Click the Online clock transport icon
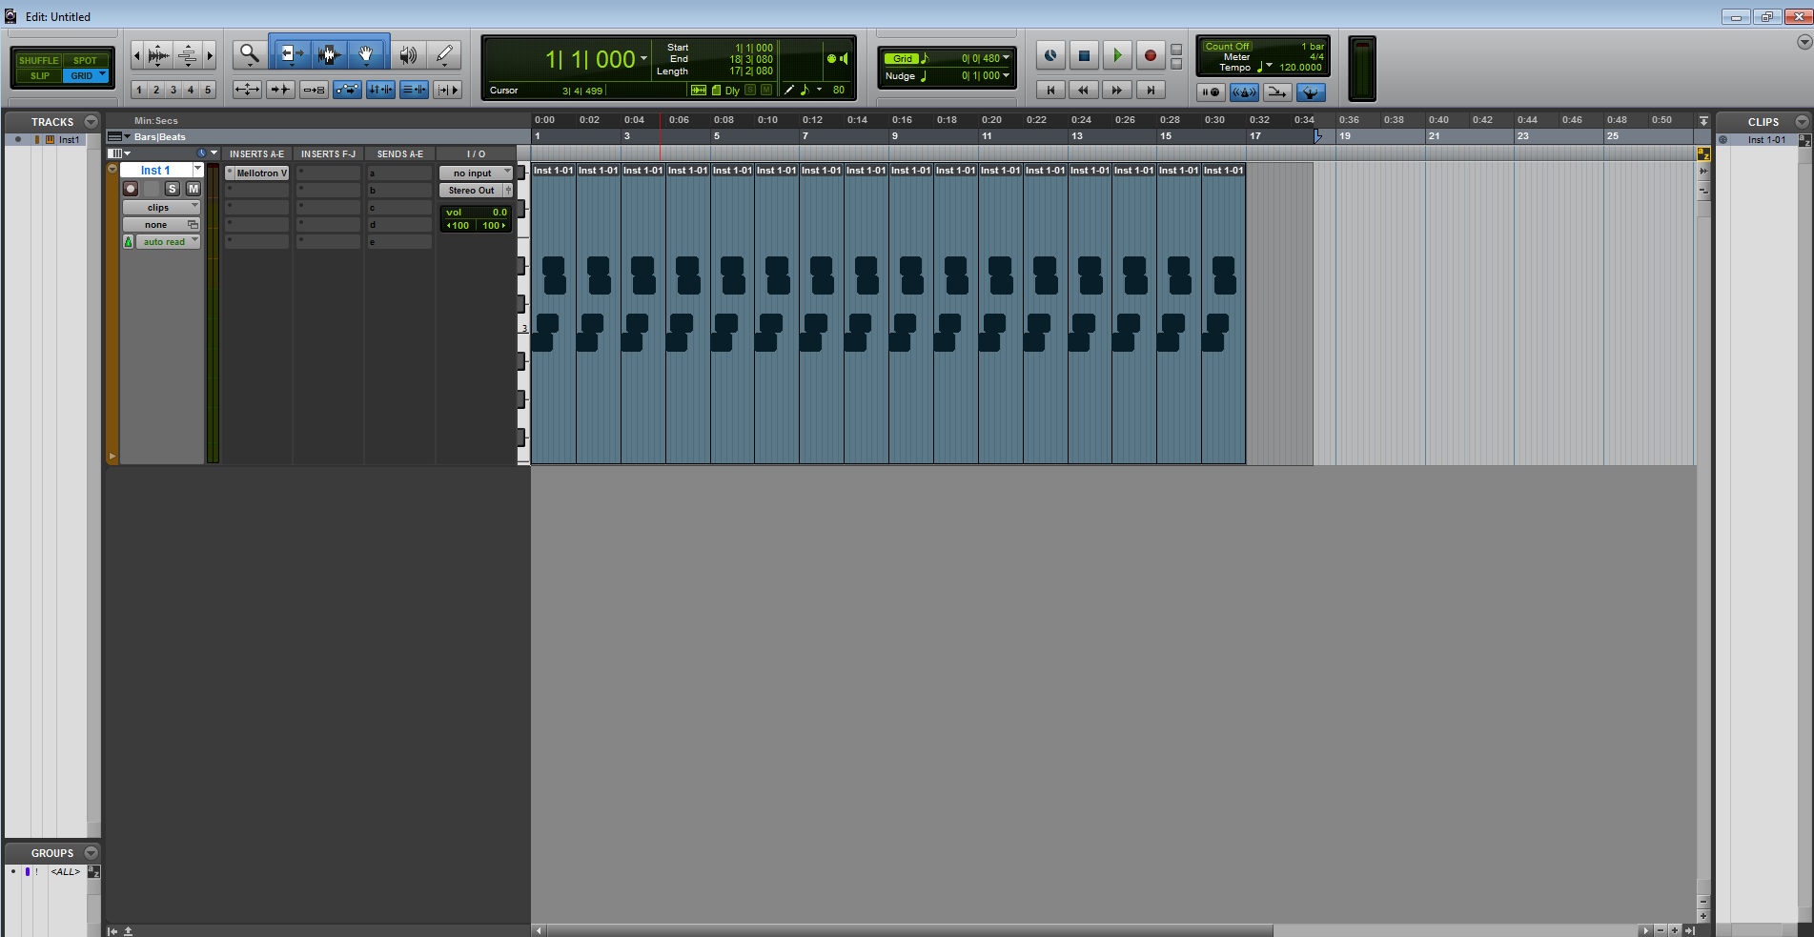 point(1050,55)
